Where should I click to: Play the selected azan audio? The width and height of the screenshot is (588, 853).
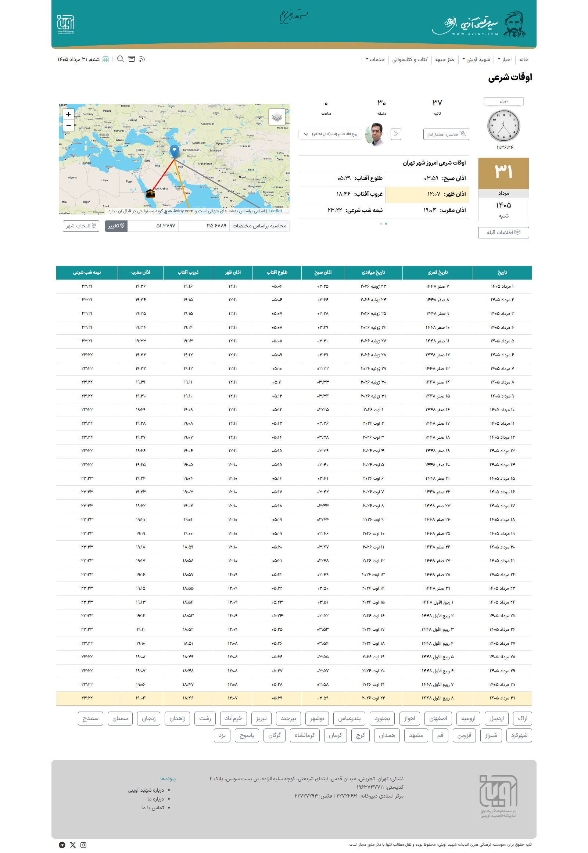pos(396,134)
